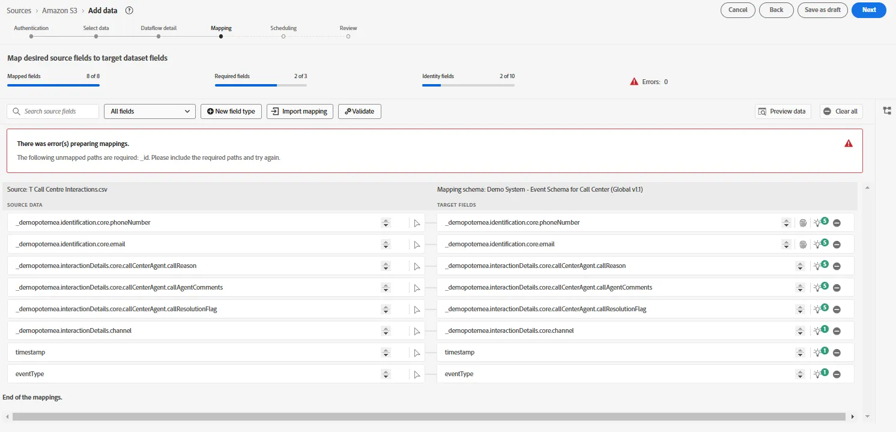The width and height of the screenshot is (896, 432).
Task: Click the Cancel button
Action: click(x=738, y=10)
